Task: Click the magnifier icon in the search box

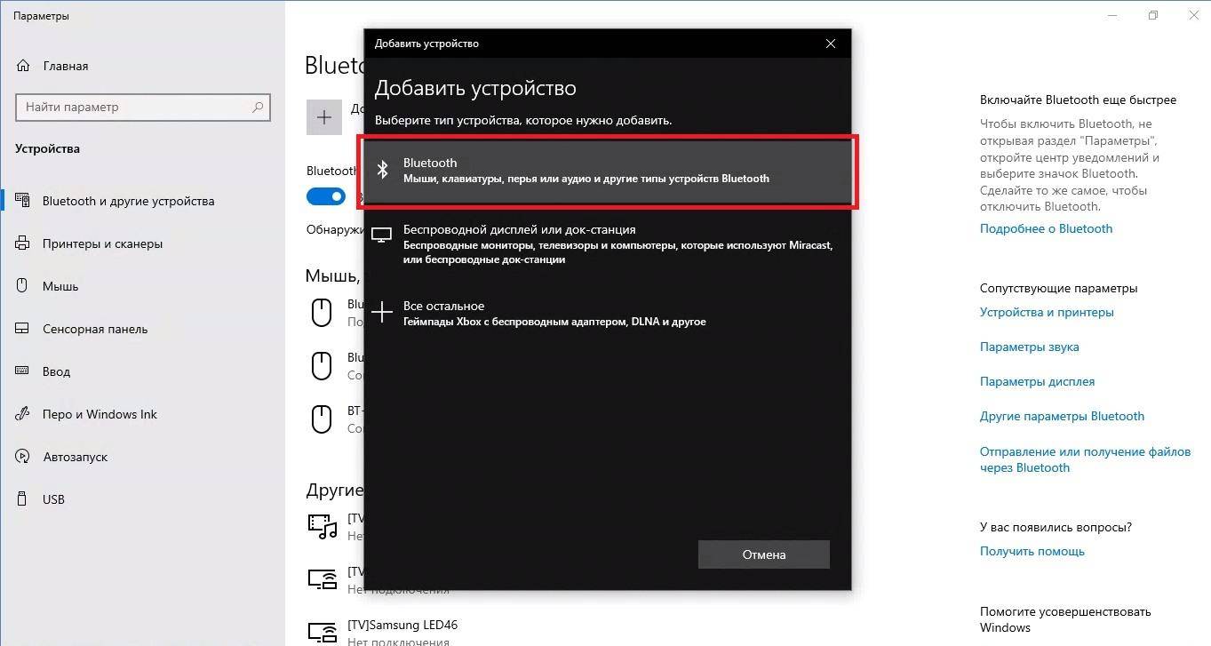Action: 258,108
